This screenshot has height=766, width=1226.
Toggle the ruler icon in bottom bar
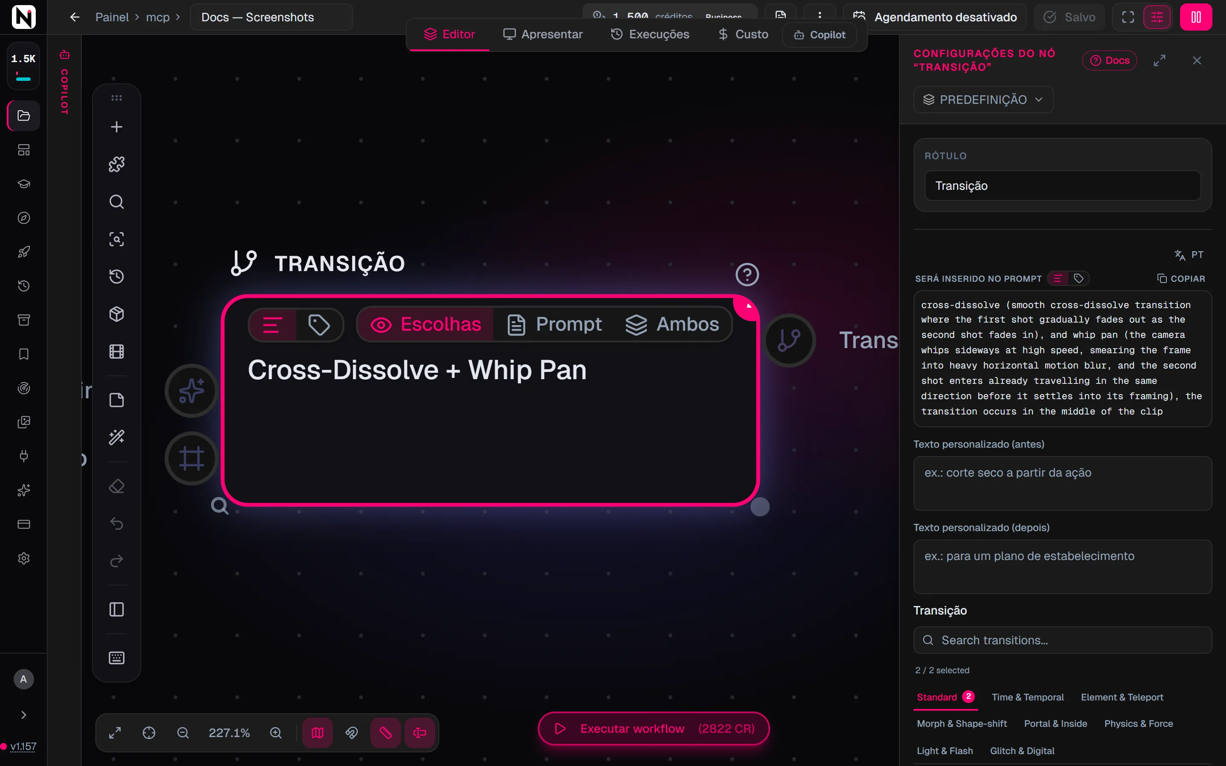tap(386, 732)
